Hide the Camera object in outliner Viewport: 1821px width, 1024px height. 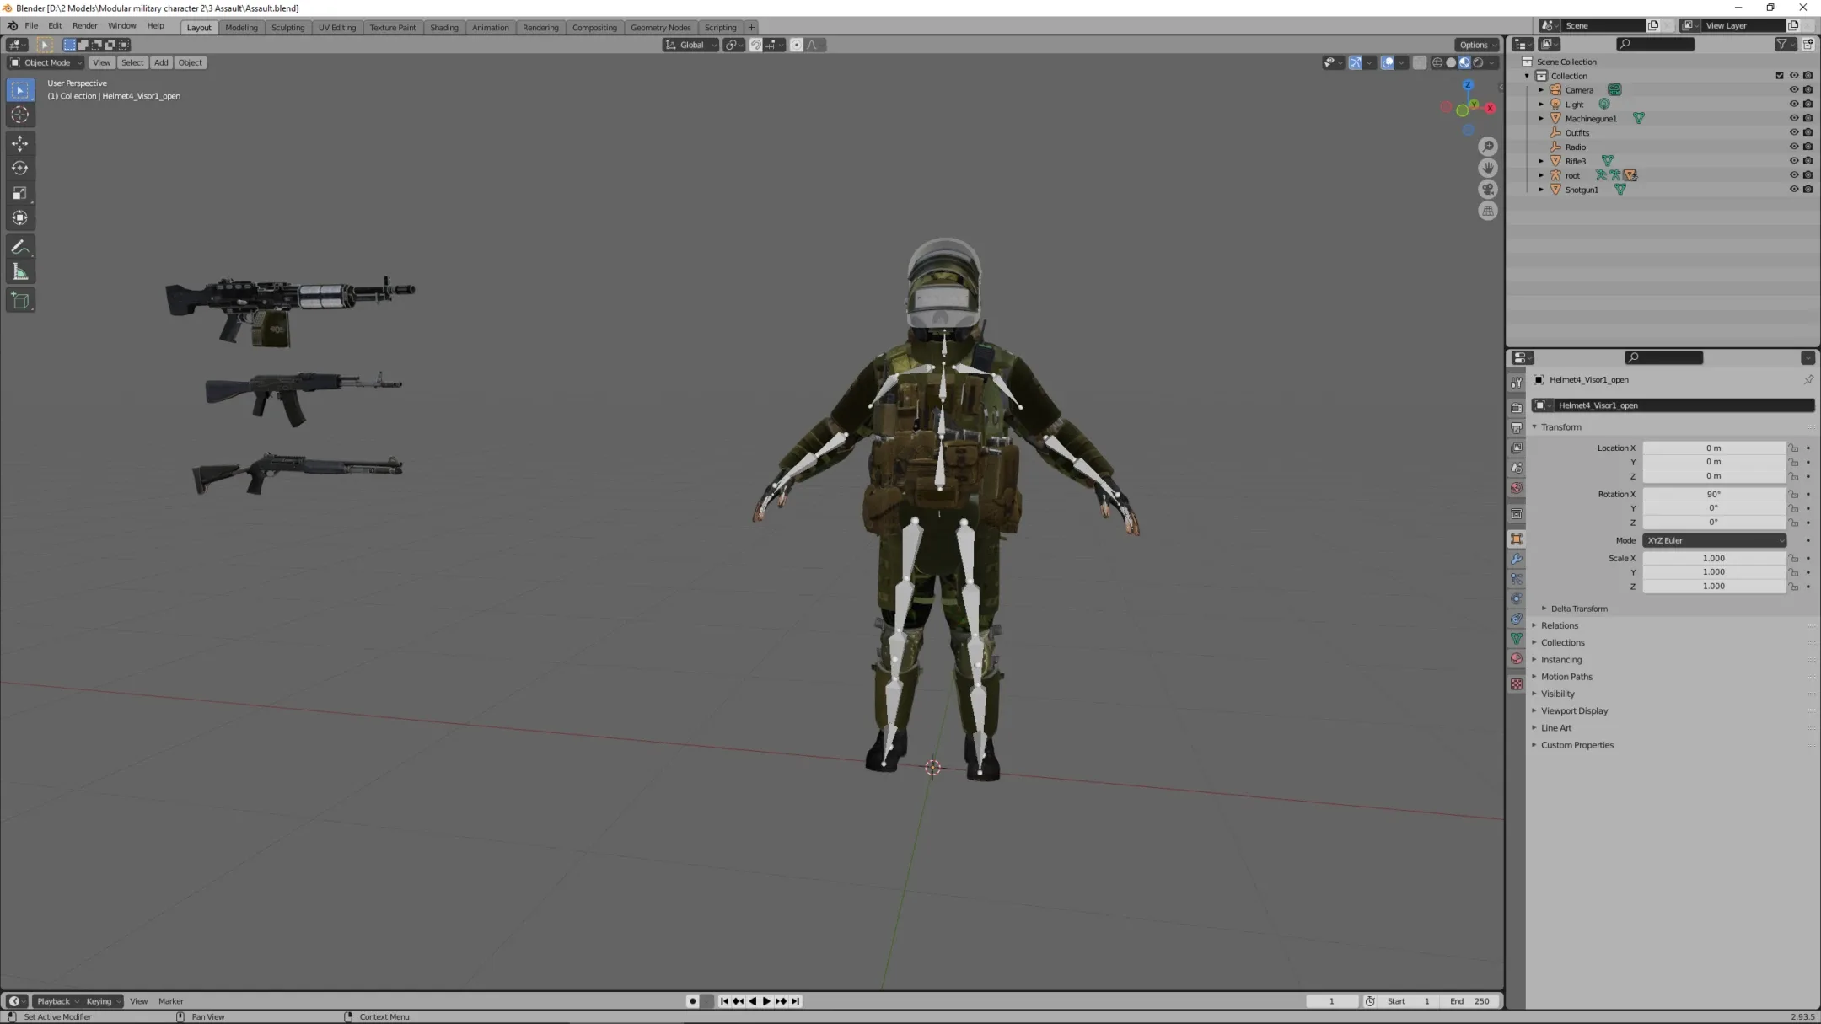point(1793,90)
